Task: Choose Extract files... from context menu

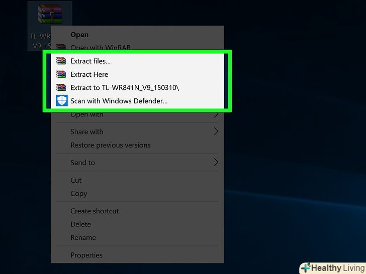Action: click(x=137, y=61)
